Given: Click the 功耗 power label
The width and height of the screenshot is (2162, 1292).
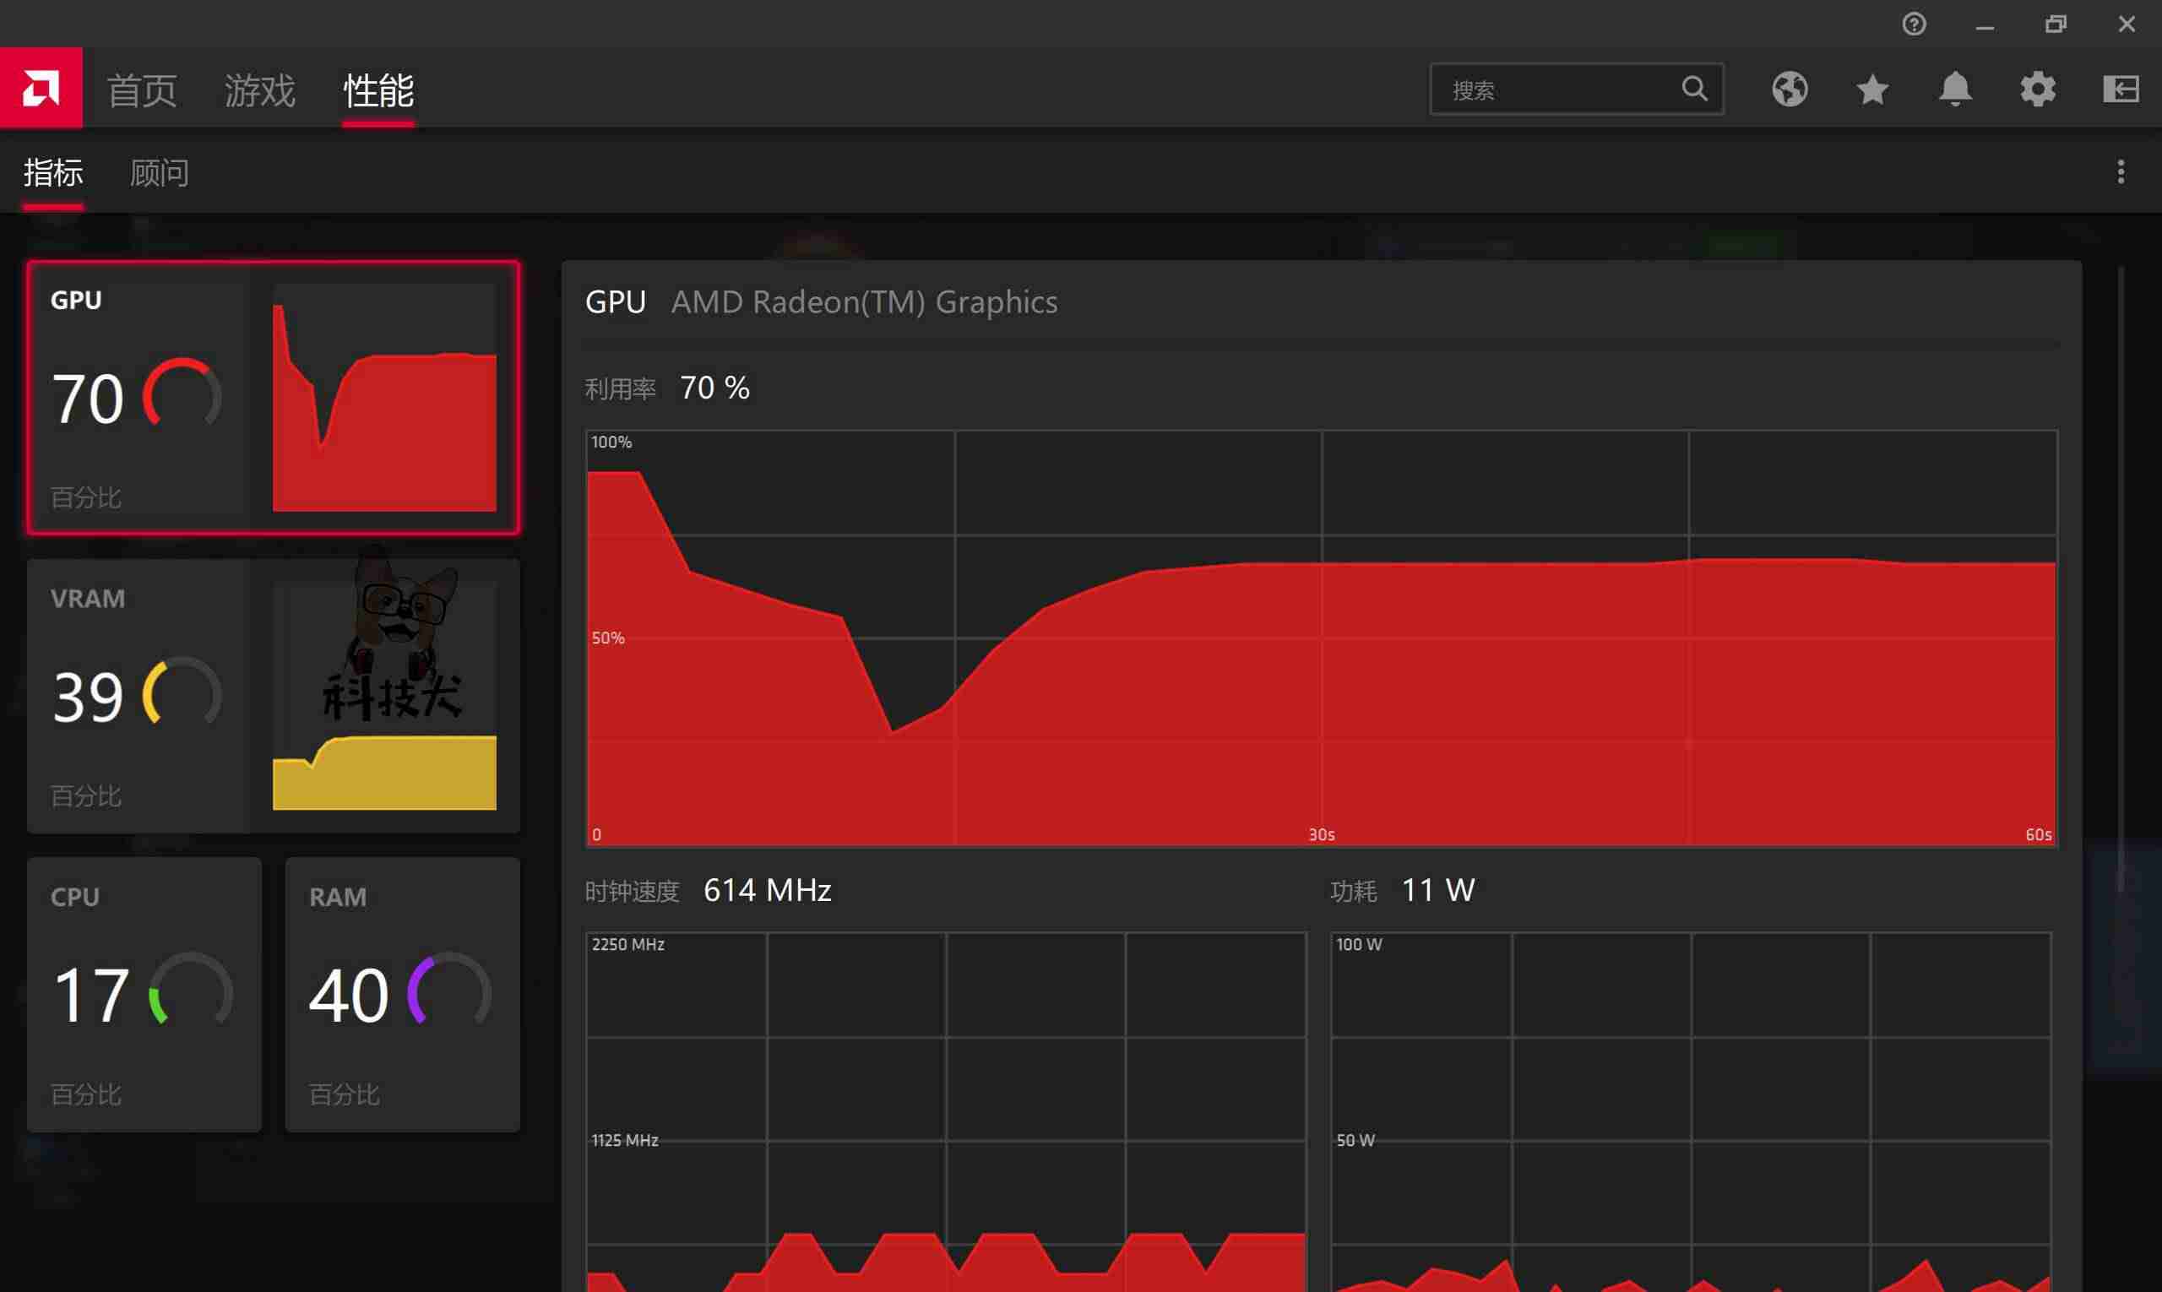Looking at the screenshot, I should (1353, 891).
